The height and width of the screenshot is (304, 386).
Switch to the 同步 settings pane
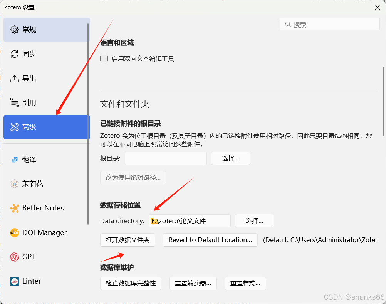click(x=47, y=54)
